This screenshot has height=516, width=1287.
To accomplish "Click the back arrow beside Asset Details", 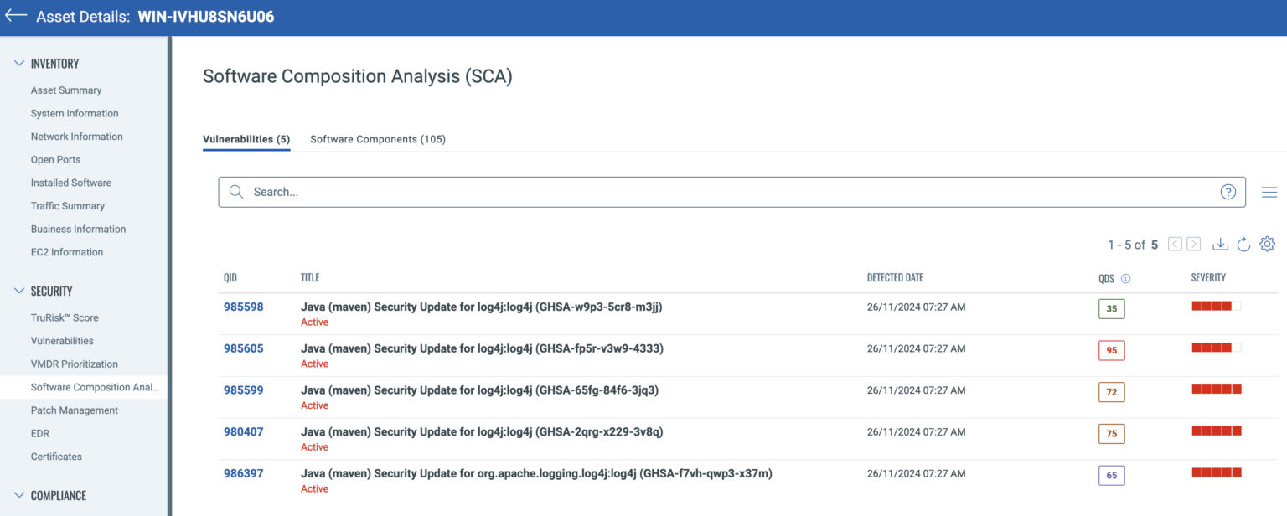I will point(15,15).
